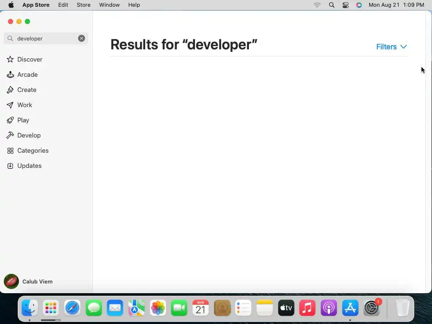Open FaceTime from the Dock
The image size is (432, 324).
179,308
